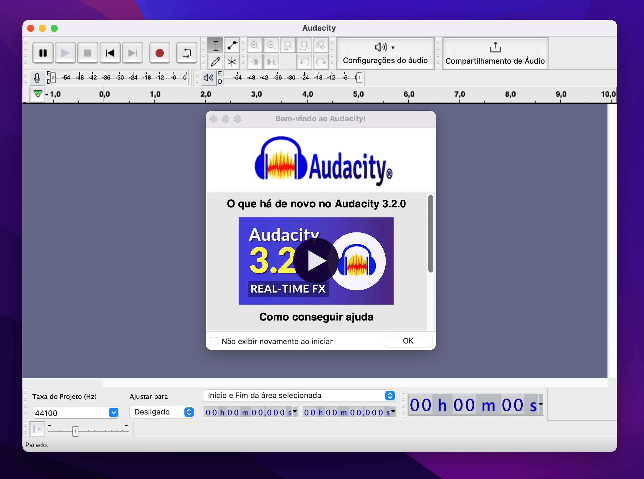
Task: Click the Audacity logo in welcome dialog
Action: [323, 161]
